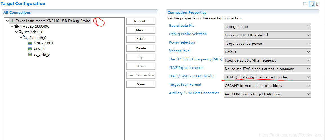Click the cs_child_0 core icon
Viewport: 325px width, 140px height.
pyautogui.click(x=30, y=54)
